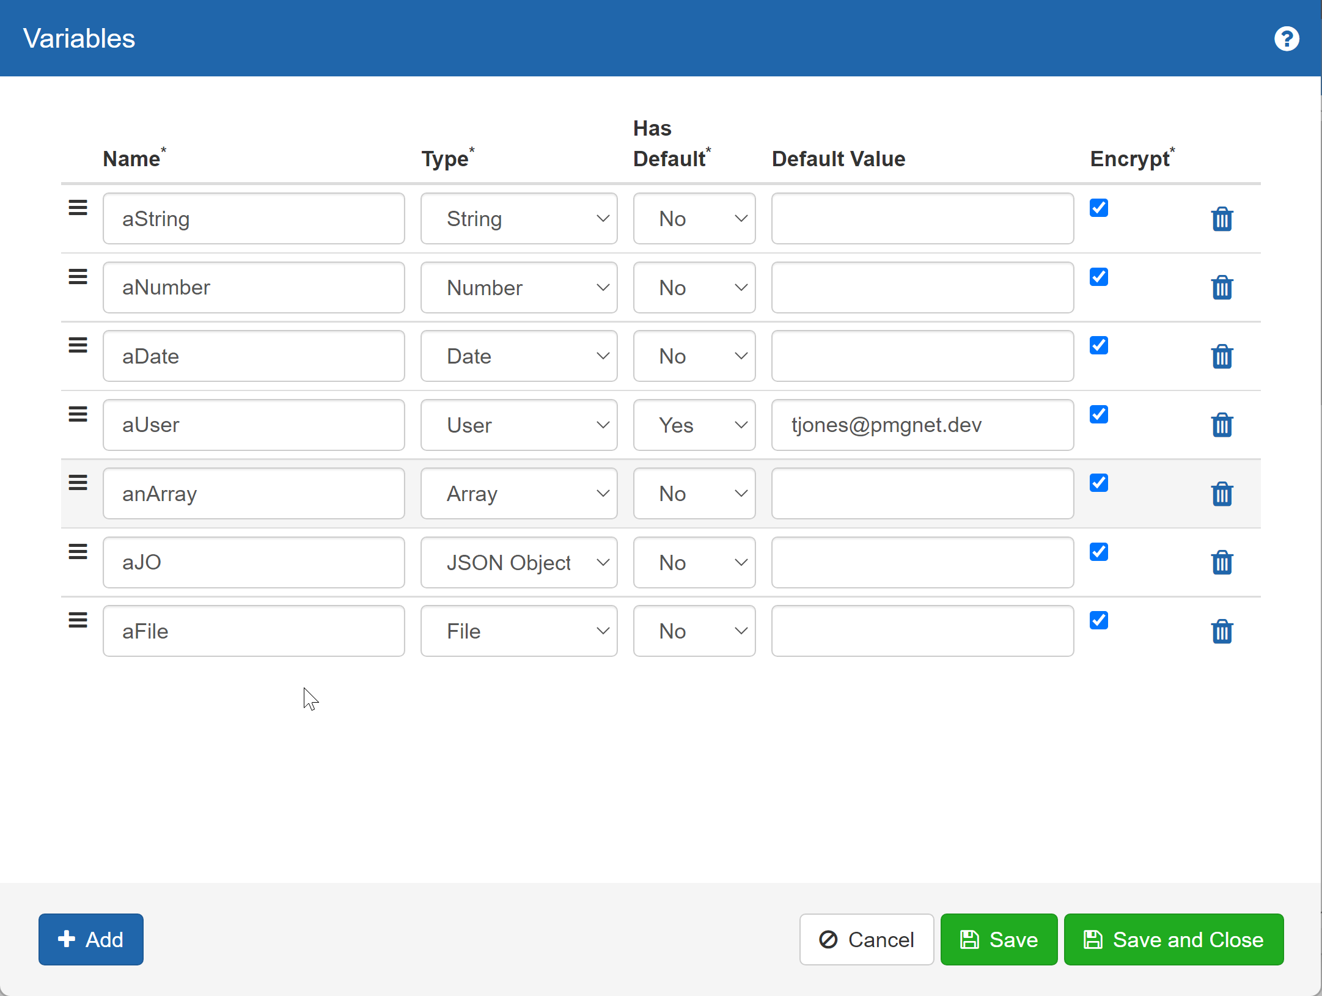Screen dimensions: 1322x996
Task: Click the delete icon for aString variable
Action: (1222, 220)
